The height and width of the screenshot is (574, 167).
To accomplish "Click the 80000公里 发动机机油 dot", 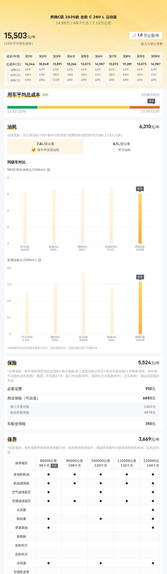I will [49, 474].
